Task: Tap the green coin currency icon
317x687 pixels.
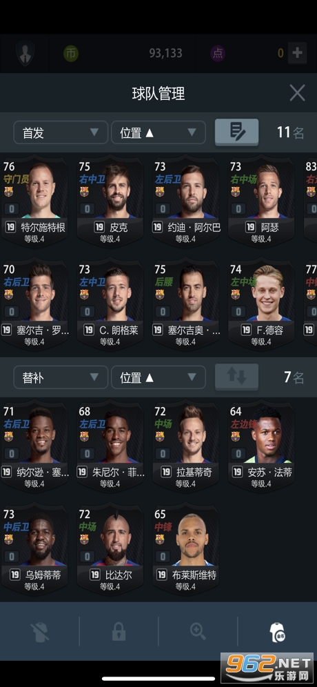Action: tap(71, 53)
